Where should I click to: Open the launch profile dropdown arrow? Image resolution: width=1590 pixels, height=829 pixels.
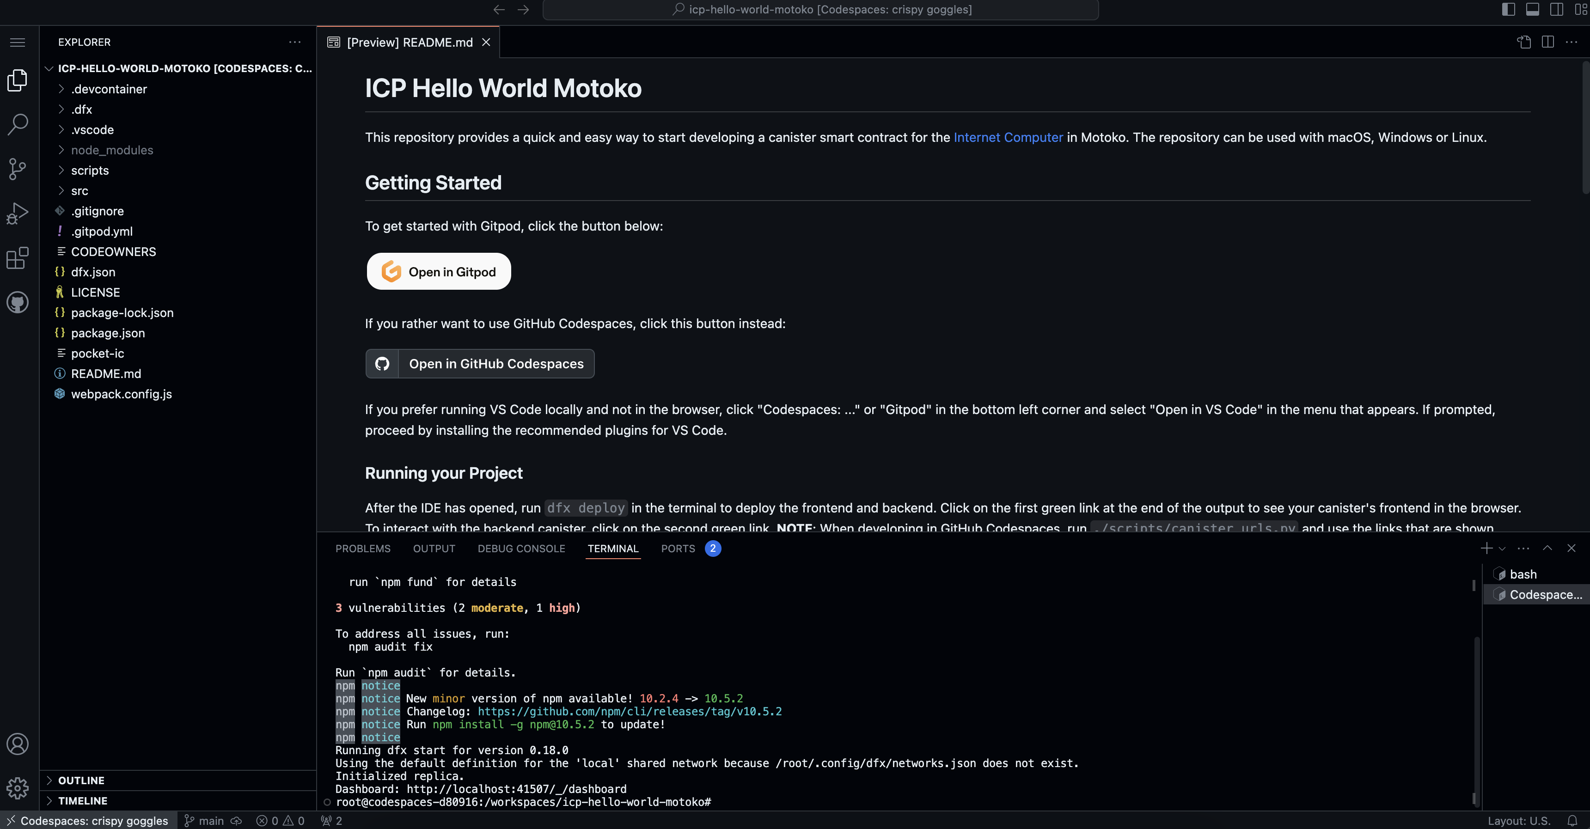point(1502,548)
